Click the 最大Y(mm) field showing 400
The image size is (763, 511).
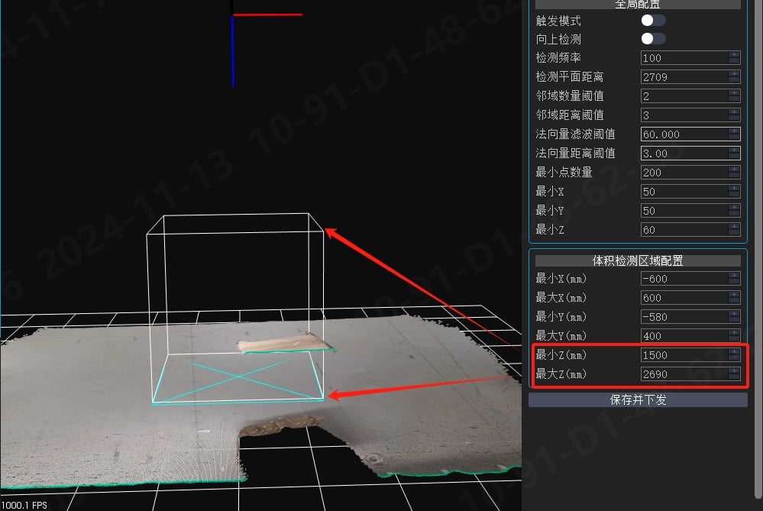point(690,336)
